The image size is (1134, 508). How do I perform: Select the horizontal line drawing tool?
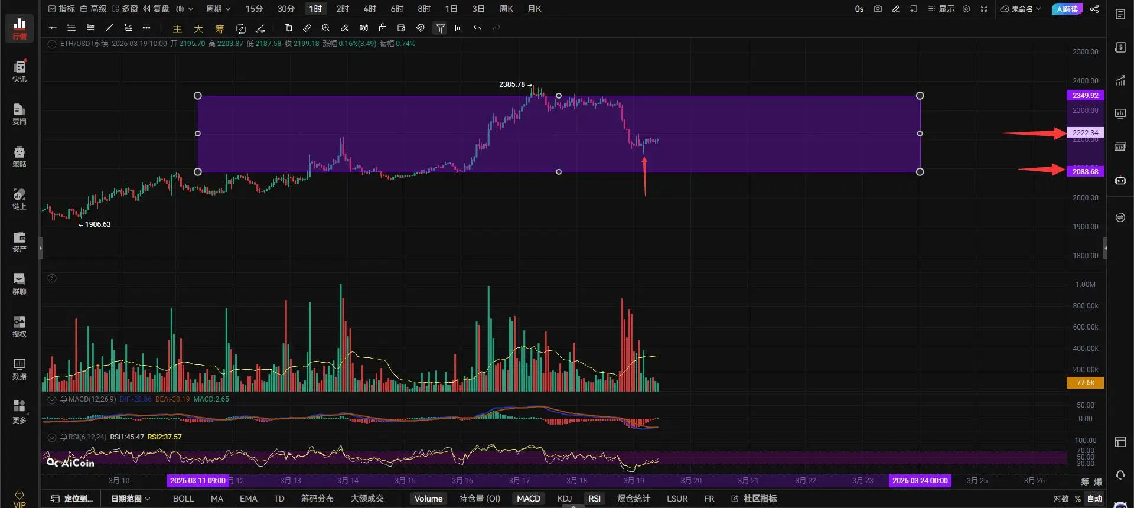(x=53, y=28)
